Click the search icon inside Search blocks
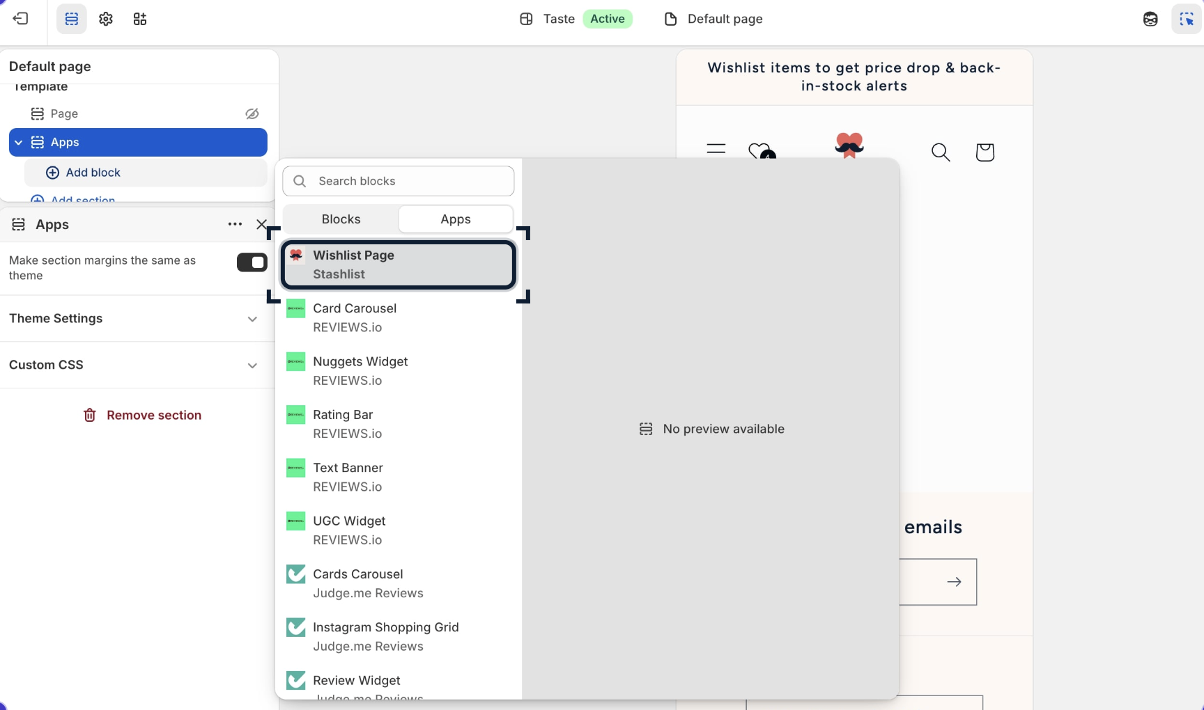Viewport: 1204px width, 710px height. 300,181
